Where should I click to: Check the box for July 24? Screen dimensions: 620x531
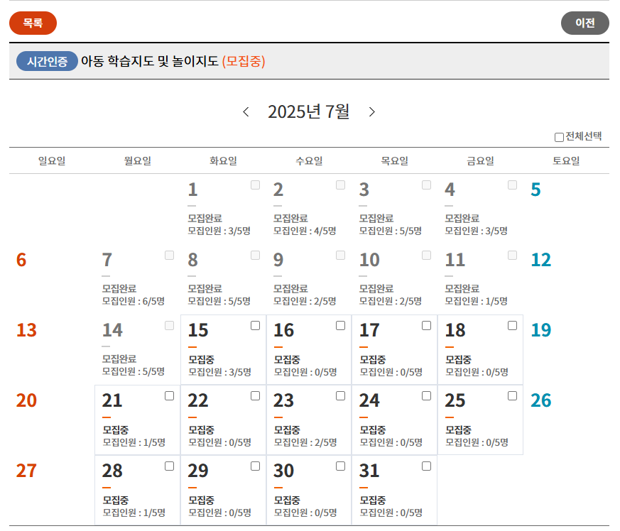pos(426,396)
